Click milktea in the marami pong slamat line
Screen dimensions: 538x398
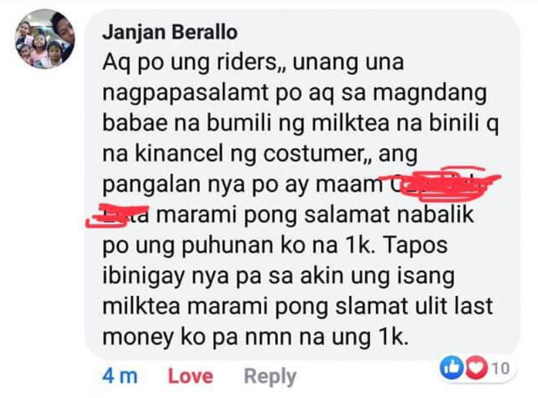(x=141, y=306)
